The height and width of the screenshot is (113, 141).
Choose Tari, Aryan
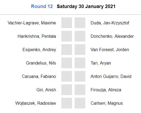click(101, 63)
